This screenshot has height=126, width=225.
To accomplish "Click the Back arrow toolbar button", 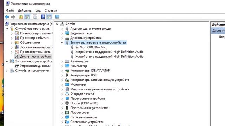I will (x=7, y=17).
